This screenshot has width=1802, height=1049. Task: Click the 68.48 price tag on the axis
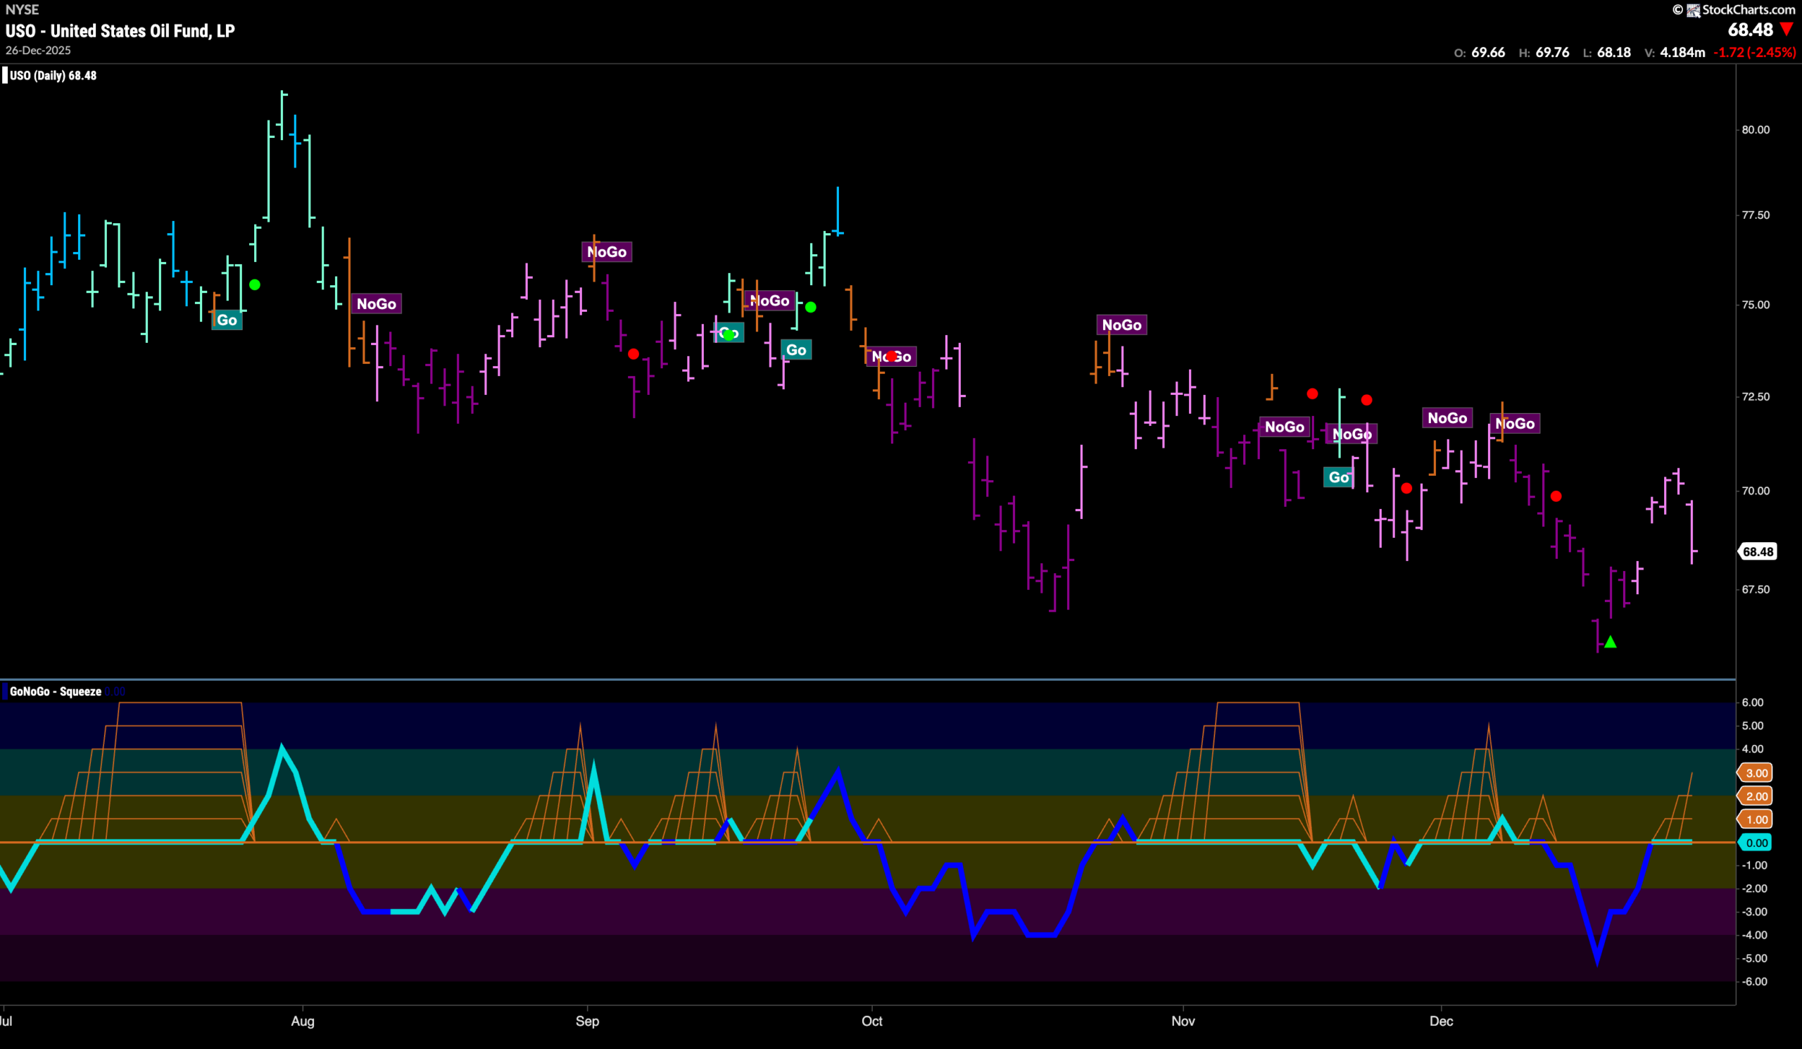pos(1758,551)
